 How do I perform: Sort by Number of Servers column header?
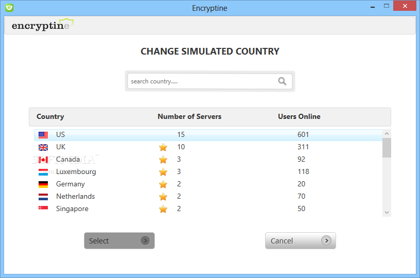click(189, 116)
